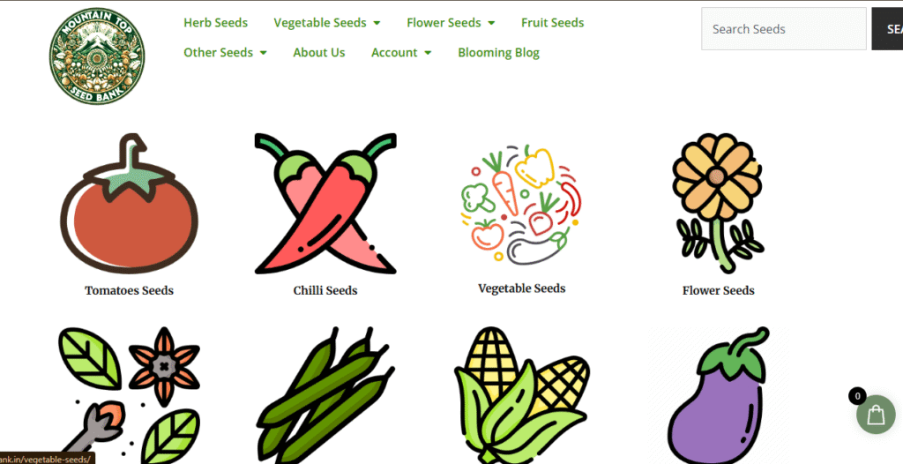Expand the Other Seeds dropdown

pos(225,52)
